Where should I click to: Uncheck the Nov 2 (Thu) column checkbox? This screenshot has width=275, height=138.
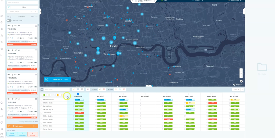tap(78, 94)
